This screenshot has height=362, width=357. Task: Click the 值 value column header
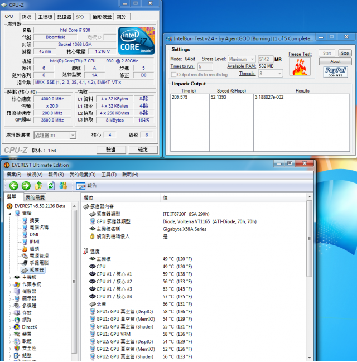pyautogui.click(x=233, y=198)
